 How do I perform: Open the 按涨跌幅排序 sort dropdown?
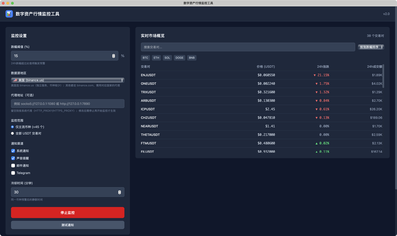coord(371,47)
